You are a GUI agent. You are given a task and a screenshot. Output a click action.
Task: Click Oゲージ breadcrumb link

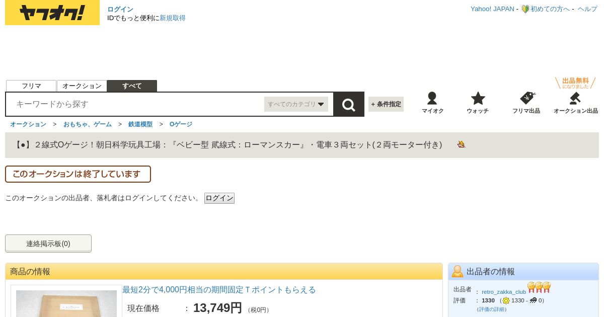[x=181, y=124]
